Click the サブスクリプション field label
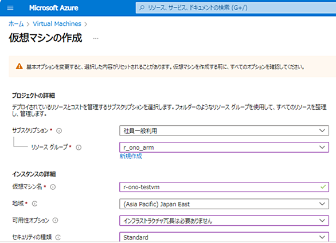This screenshot has width=336, height=243. (x=30, y=130)
